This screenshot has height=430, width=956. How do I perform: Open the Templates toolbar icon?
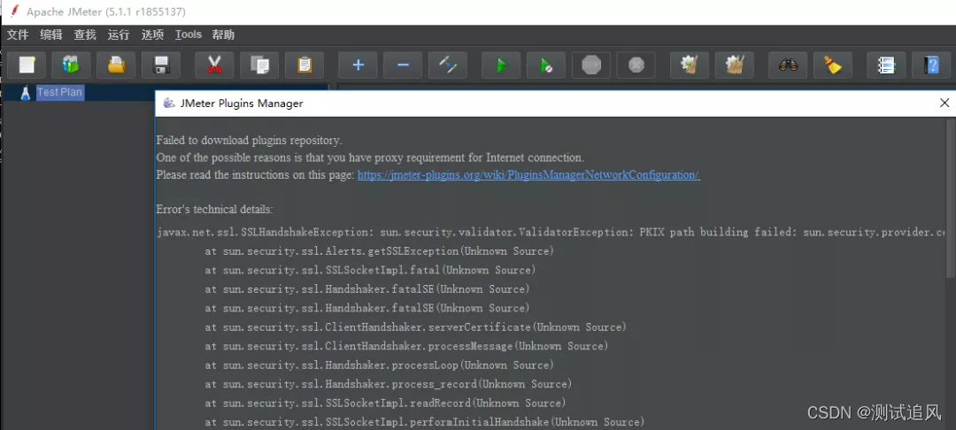(72, 65)
